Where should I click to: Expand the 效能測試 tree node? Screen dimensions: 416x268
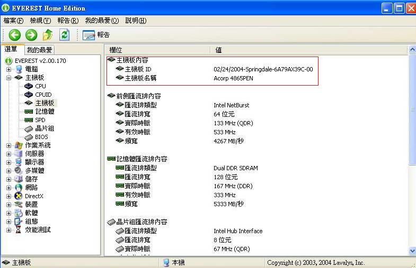(x=9, y=230)
